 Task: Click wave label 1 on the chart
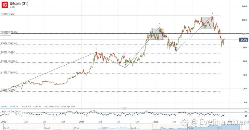coord(96,49)
